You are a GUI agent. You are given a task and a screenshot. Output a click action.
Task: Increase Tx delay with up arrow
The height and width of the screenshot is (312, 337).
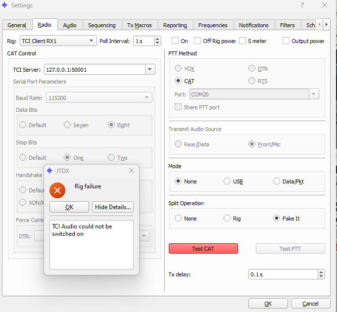click(x=321, y=272)
